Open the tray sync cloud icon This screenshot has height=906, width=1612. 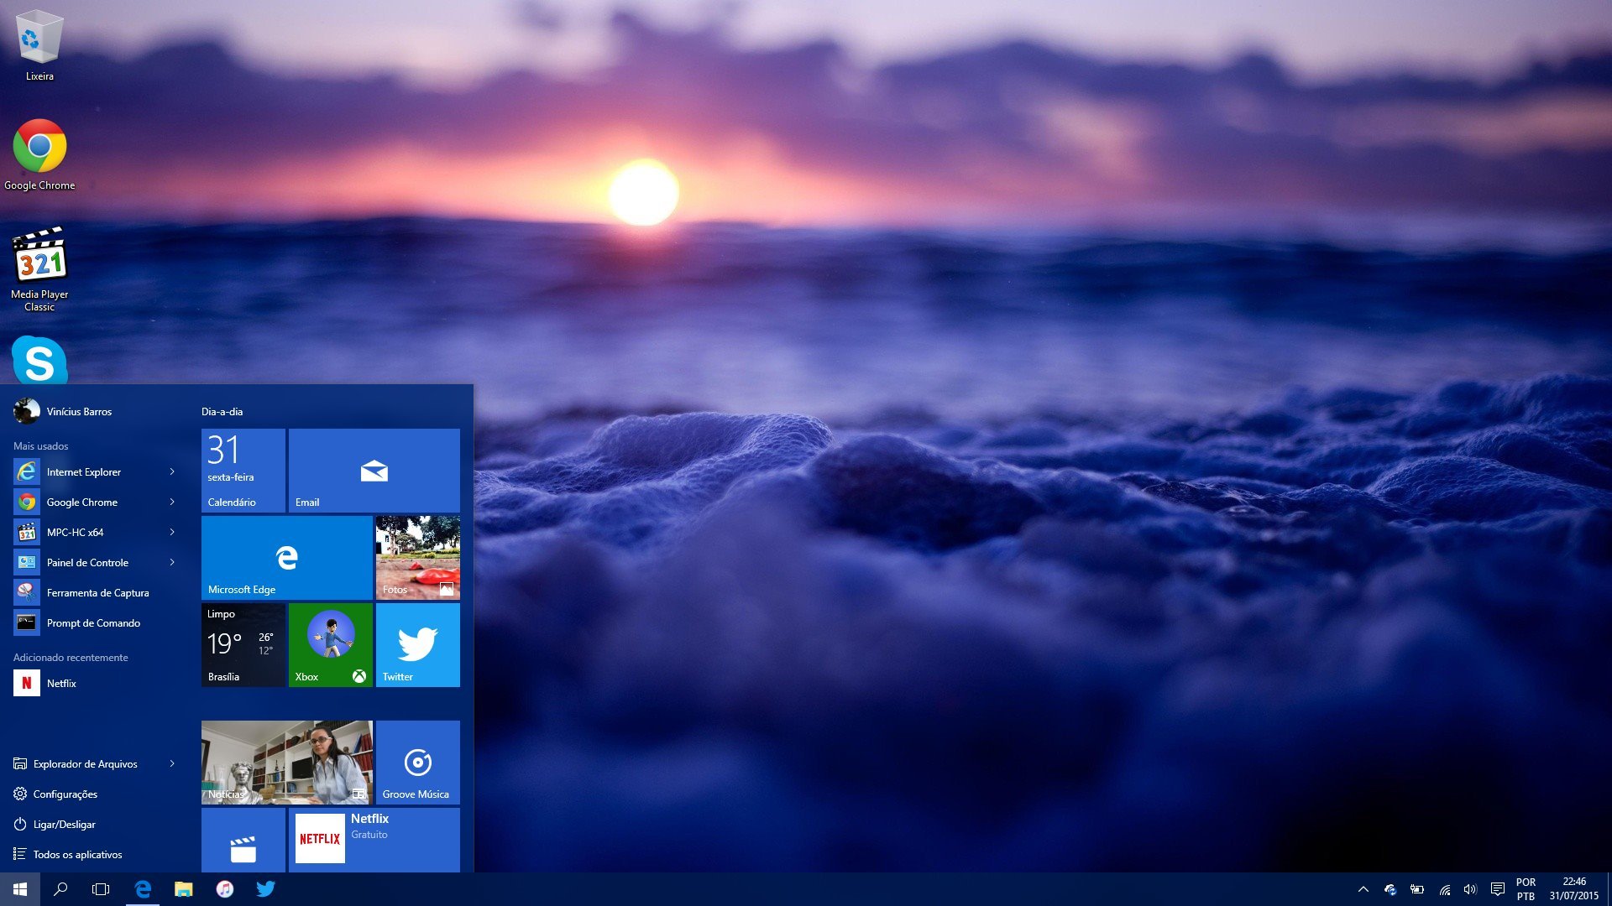pyautogui.click(x=1390, y=889)
